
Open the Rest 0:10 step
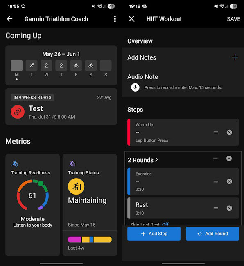pos(183,208)
